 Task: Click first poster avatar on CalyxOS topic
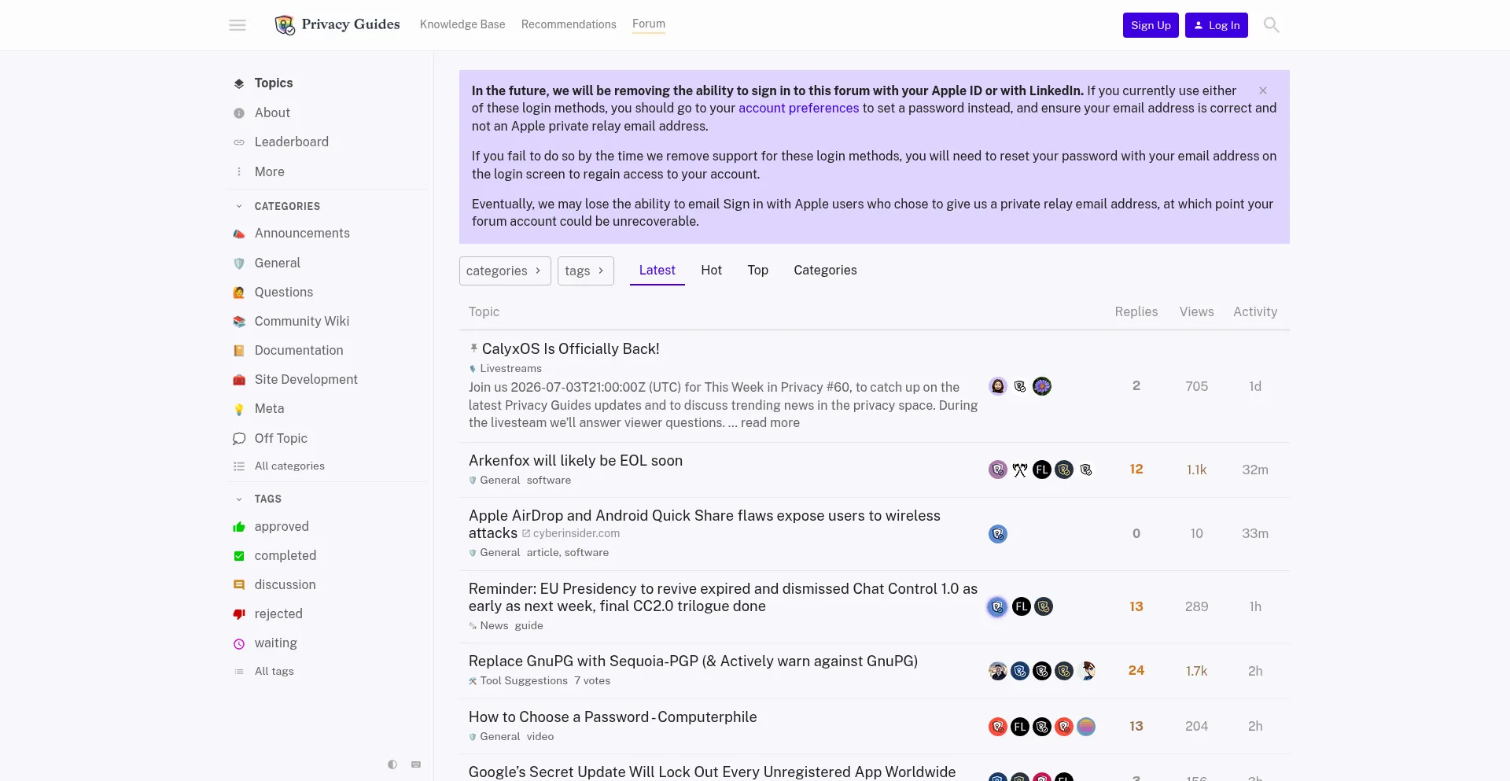(998, 386)
